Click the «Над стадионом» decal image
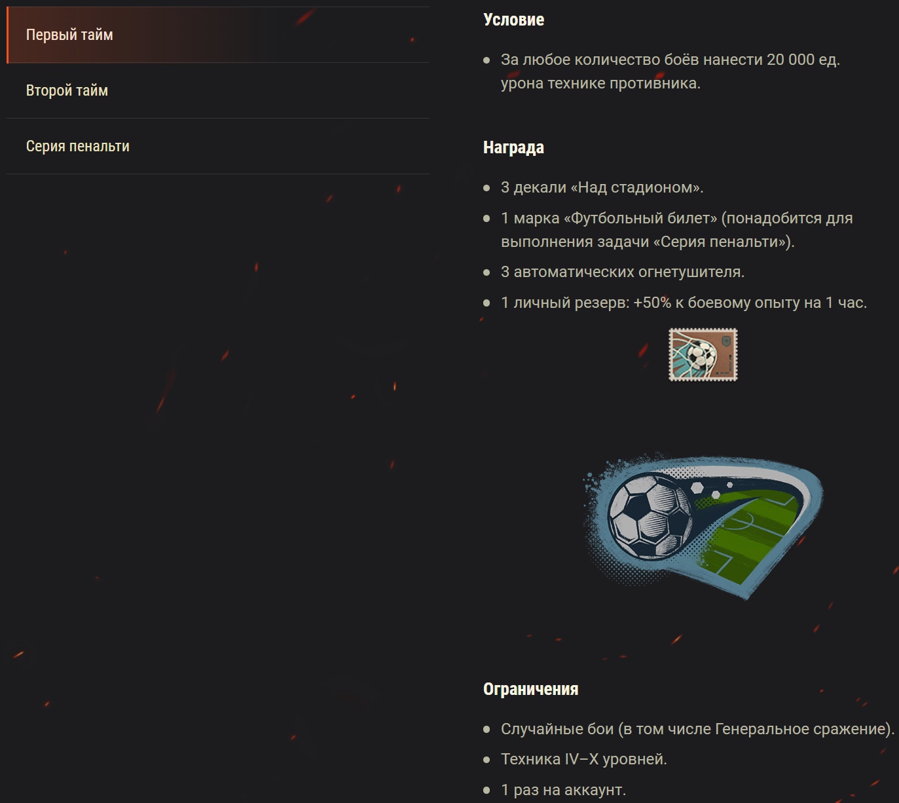This screenshot has height=803, width=899. click(x=703, y=525)
